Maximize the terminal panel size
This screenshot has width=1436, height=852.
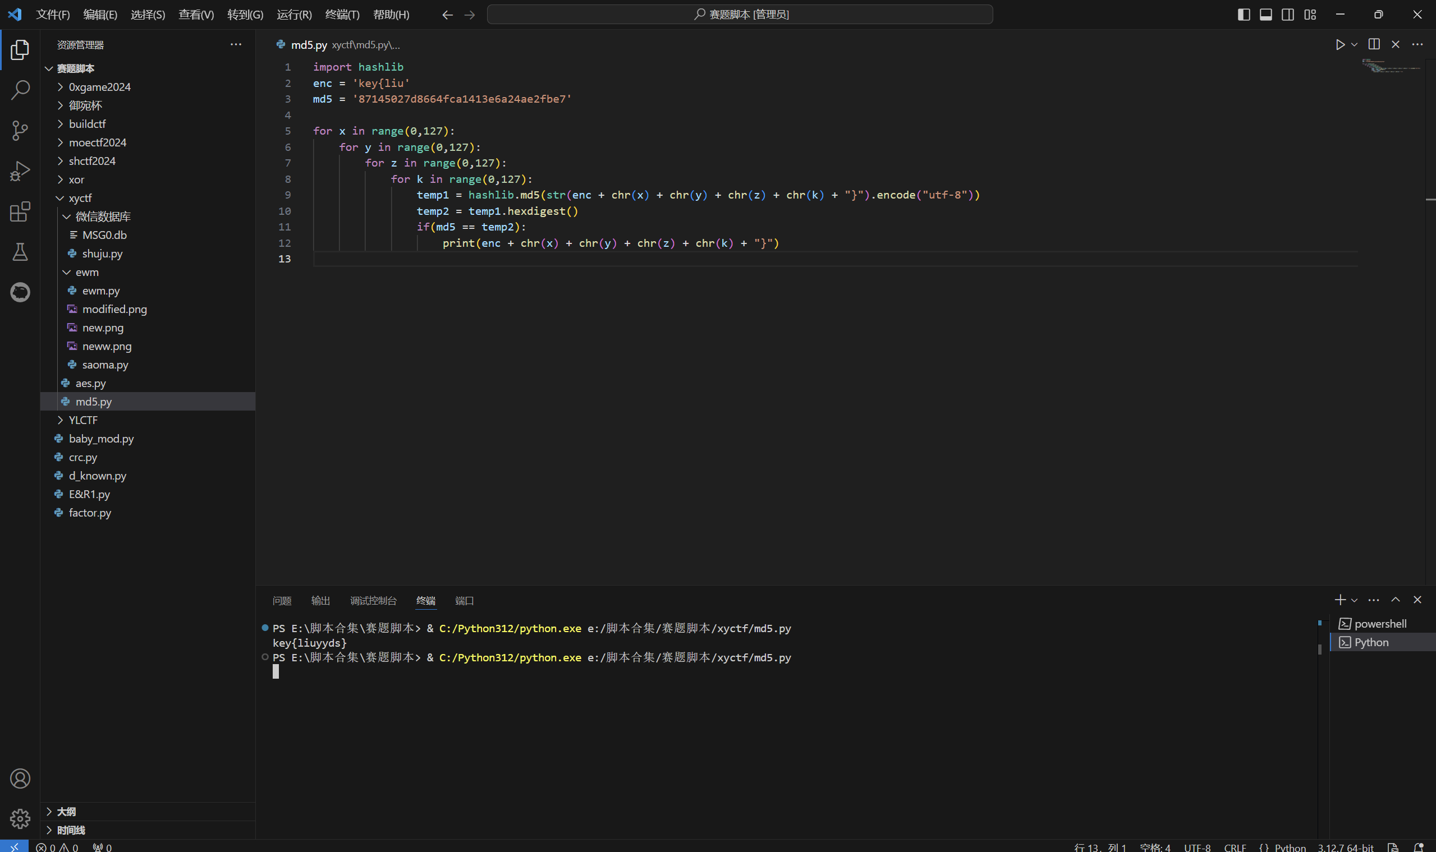click(1396, 600)
